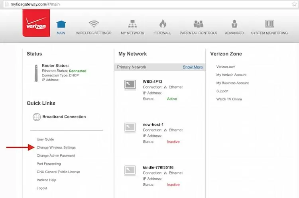The image size is (299, 198).
Task: Click the Watch TV Online link
Action: [229, 99]
